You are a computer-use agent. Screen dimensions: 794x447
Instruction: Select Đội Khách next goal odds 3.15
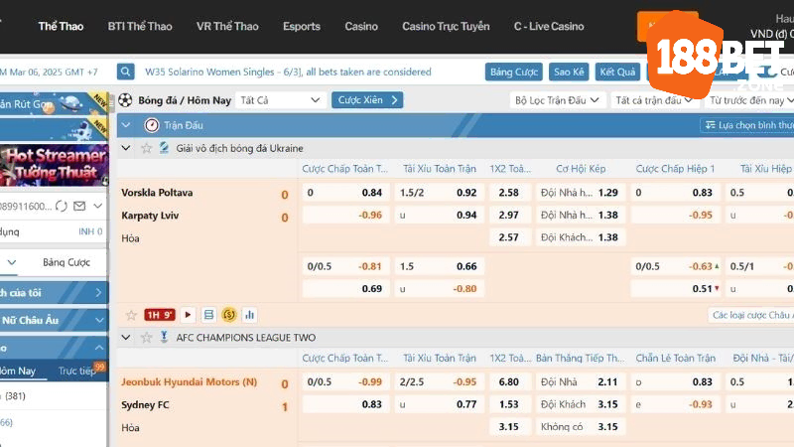tap(580, 404)
